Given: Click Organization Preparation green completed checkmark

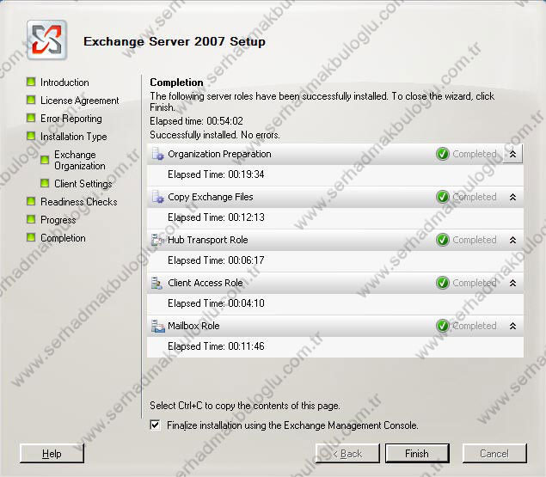Looking at the screenshot, I should pos(443,154).
